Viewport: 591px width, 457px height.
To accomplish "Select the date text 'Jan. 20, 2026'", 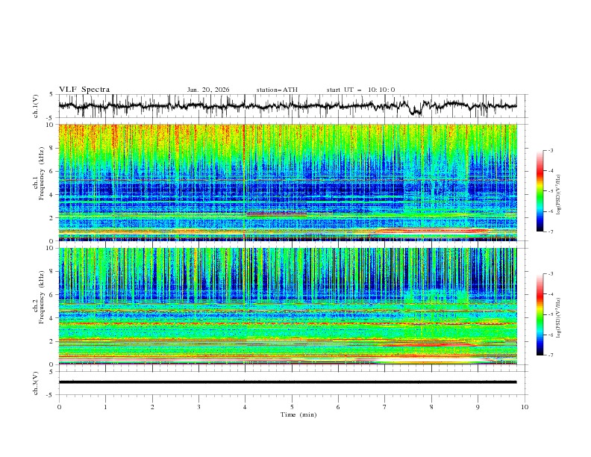I will 208,90.
